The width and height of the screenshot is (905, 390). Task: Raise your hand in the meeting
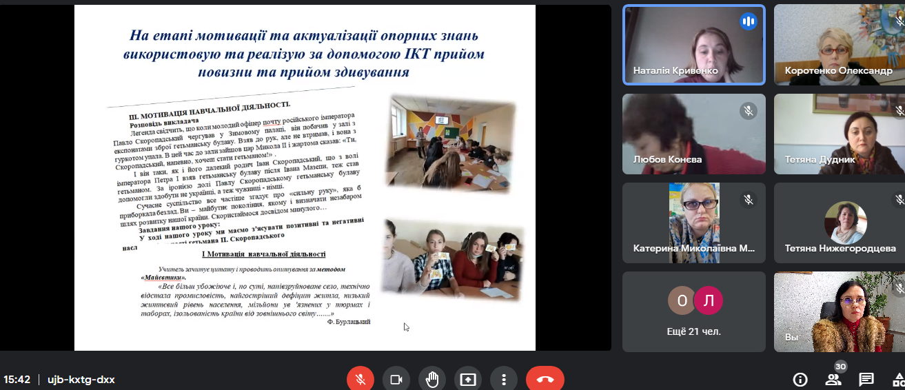click(432, 380)
